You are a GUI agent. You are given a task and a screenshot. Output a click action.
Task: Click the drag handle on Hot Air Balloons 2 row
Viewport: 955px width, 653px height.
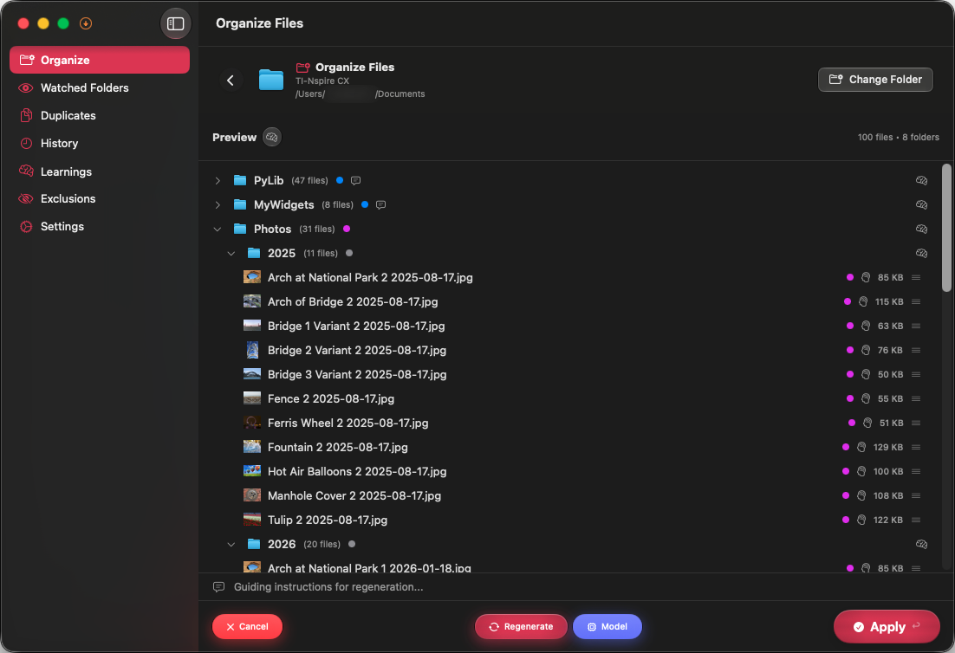pos(915,472)
